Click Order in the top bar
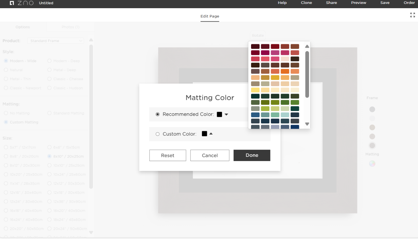Viewport: 418px width, 239px height. coord(409,3)
